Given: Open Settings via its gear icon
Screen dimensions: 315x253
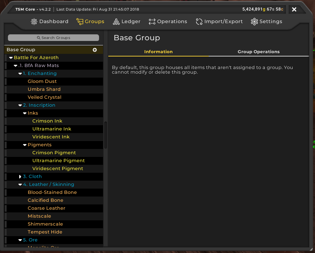Looking at the screenshot, I should pos(254,21).
